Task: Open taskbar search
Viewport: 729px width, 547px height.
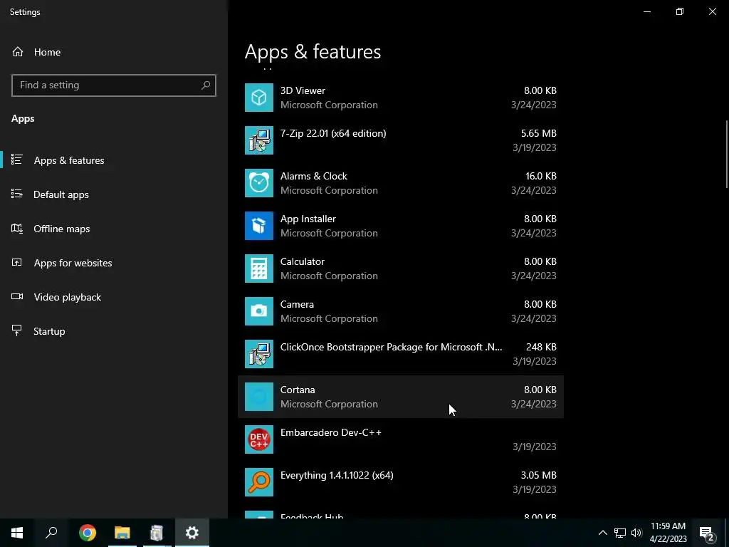Action: (x=51, y=533)
